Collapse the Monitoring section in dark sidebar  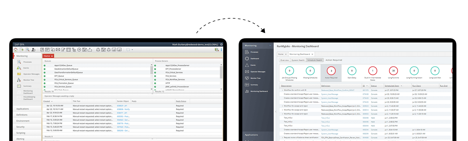point(270,45)
